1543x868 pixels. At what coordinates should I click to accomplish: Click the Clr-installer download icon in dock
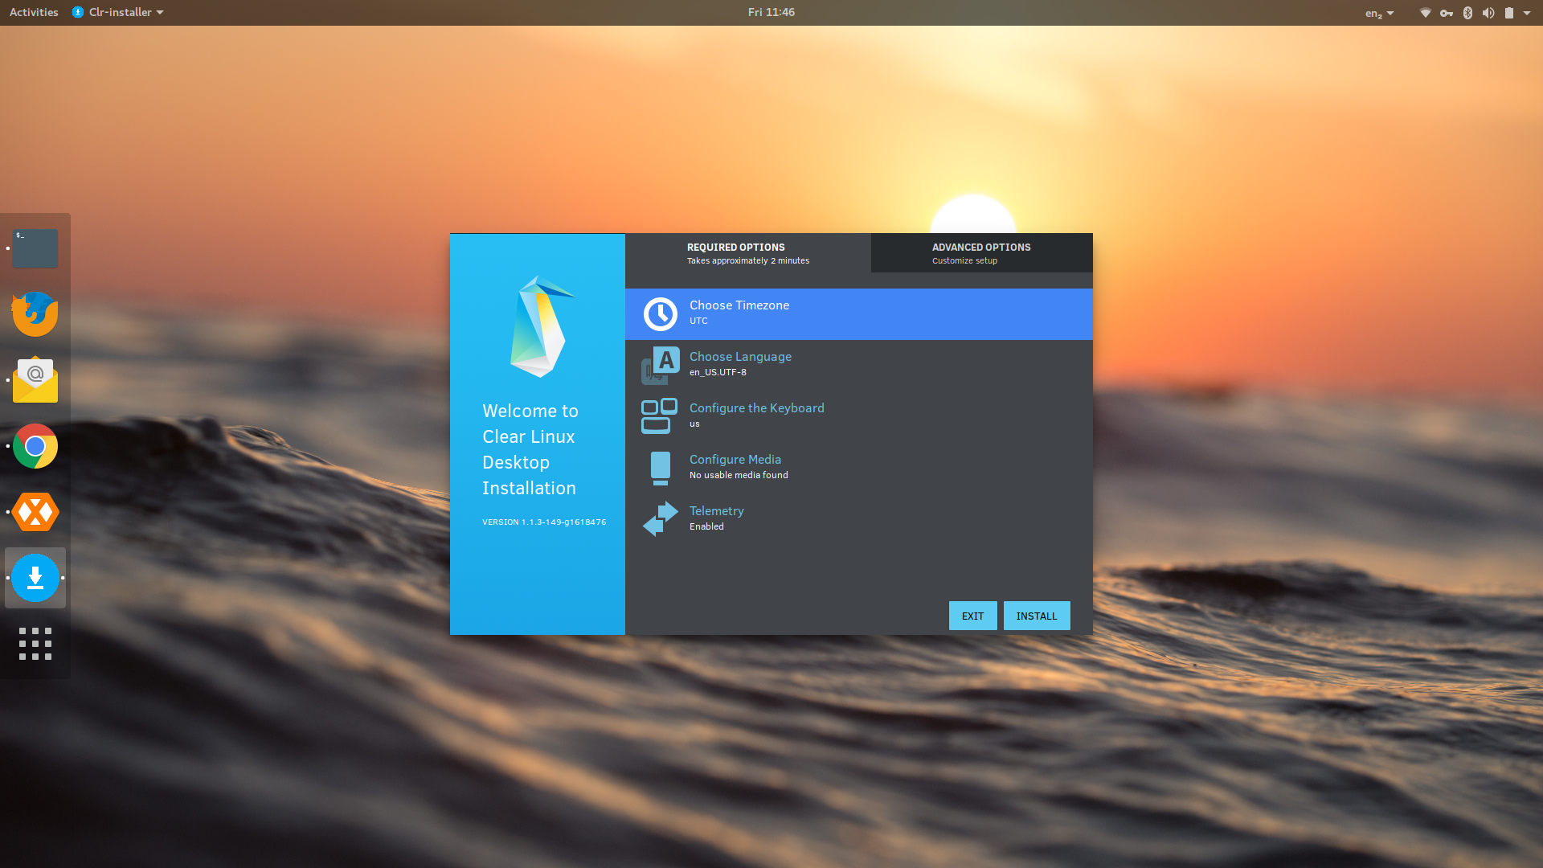tap(35, 578)
